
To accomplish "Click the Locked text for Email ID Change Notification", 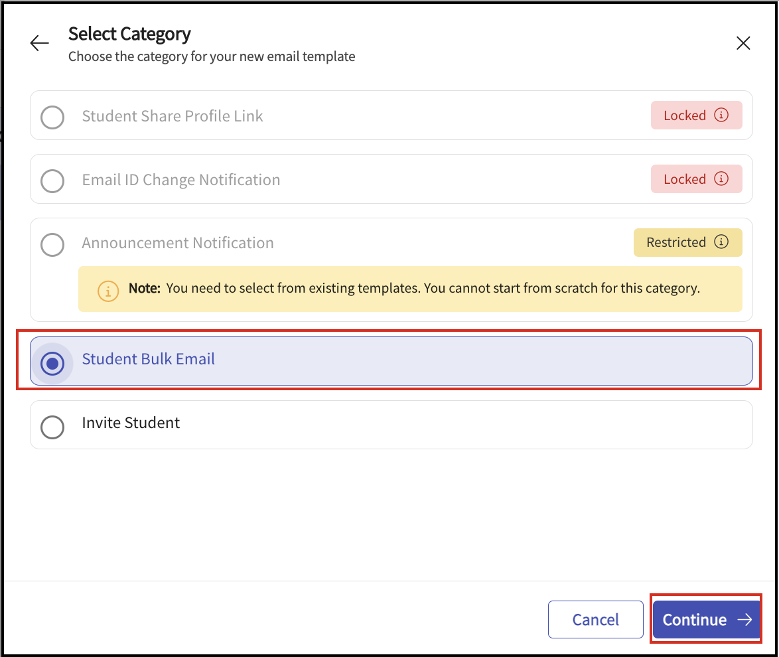I will point(684,179).
